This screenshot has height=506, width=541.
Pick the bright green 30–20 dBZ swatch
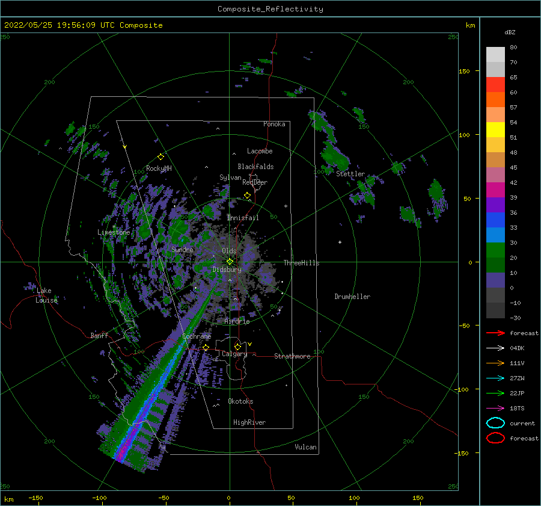(x=495, y=250)
